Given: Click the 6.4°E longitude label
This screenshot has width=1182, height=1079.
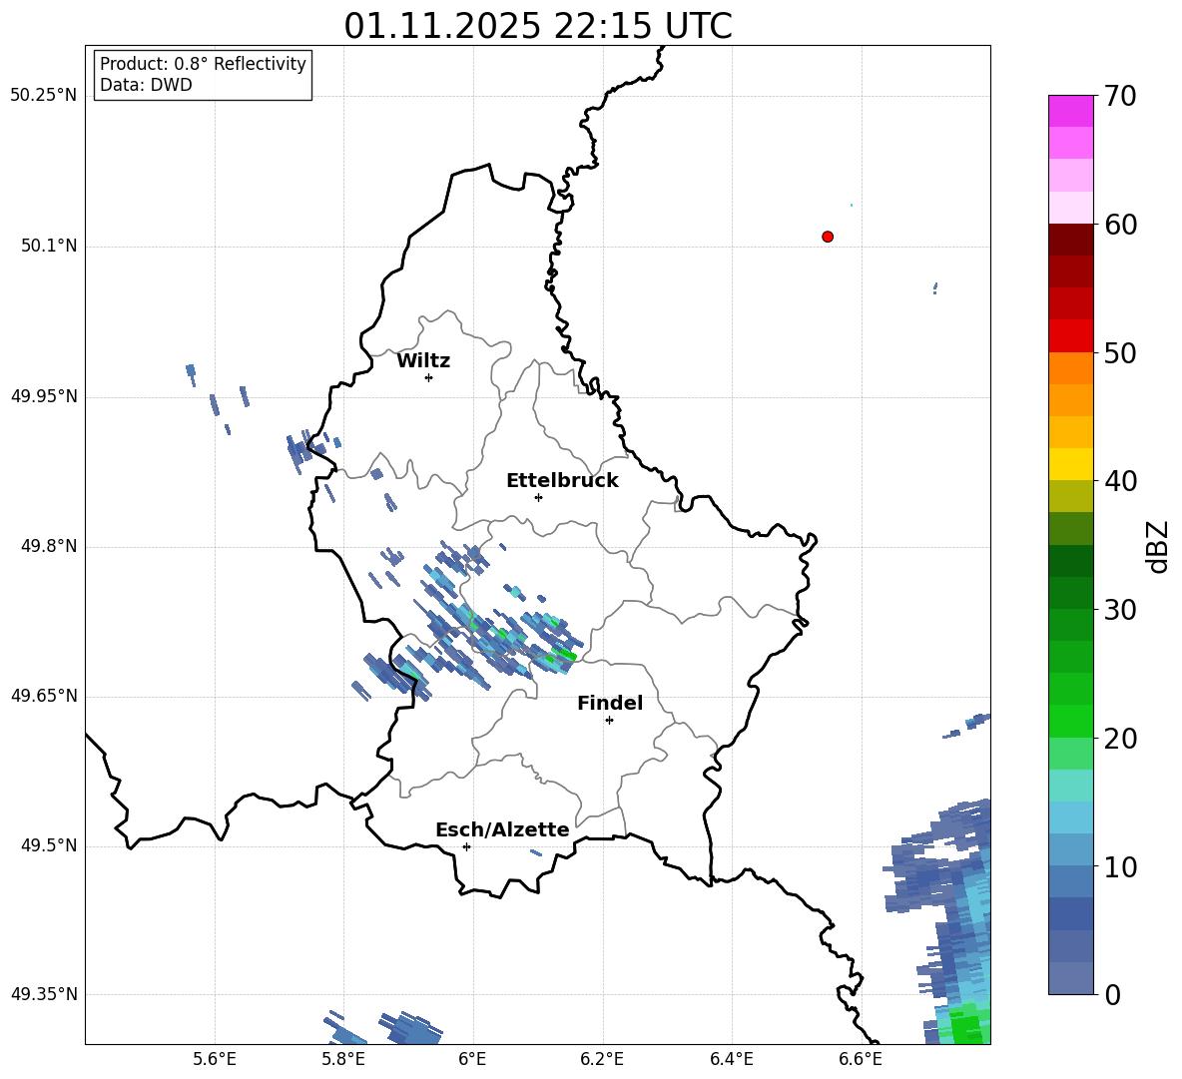Looking at the screenshot, I should point(731,1059).
